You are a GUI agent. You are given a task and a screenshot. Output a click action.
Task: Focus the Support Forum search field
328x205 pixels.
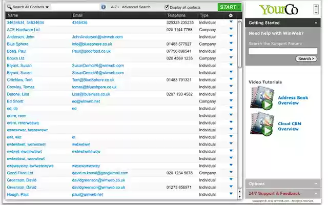283,51
